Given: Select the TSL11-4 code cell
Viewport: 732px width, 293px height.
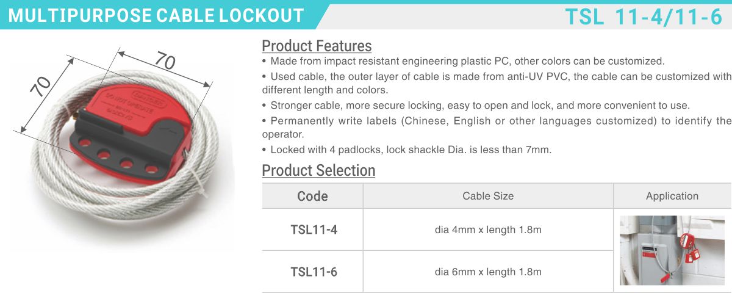Looking at the screenshot, I should point(314,230).
